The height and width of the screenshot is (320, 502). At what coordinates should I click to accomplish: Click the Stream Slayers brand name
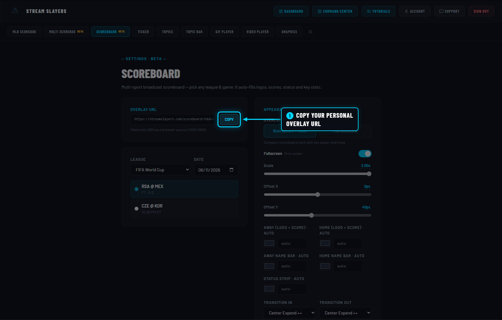click(46, 11)
